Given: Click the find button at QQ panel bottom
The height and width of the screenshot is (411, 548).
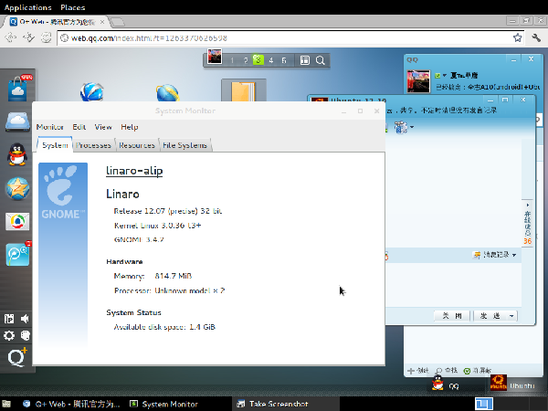Looking at the screenshot, I should [x=447, y=370].
